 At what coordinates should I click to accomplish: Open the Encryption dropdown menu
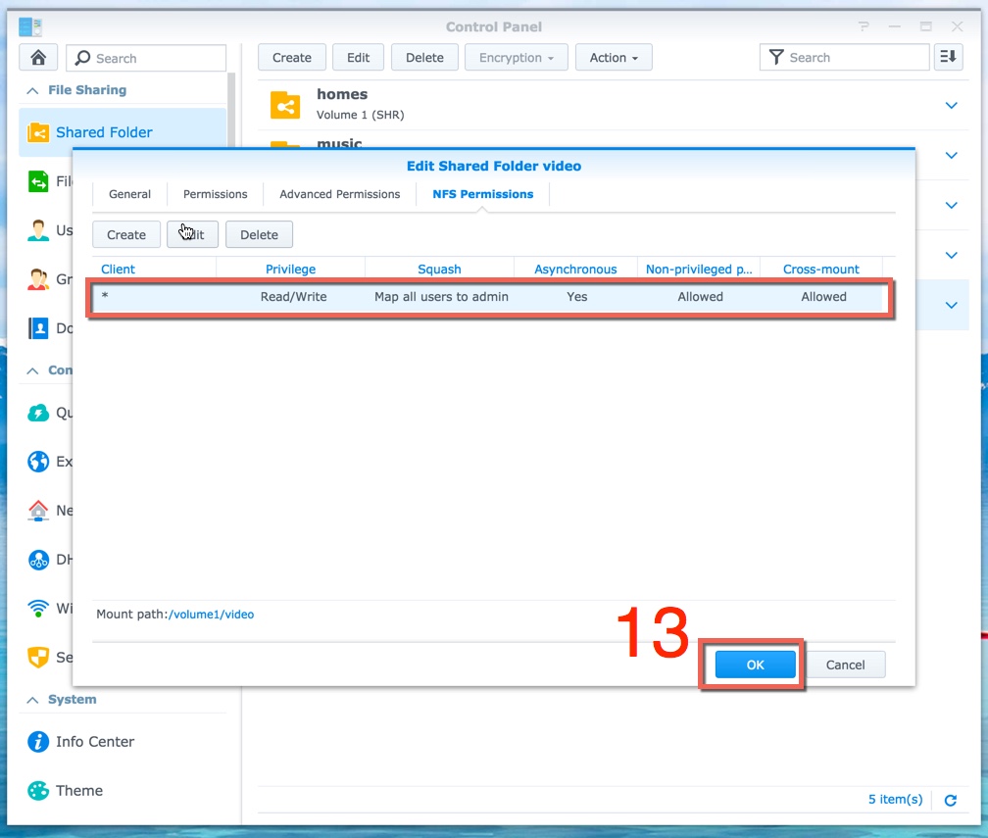[516, 58]
